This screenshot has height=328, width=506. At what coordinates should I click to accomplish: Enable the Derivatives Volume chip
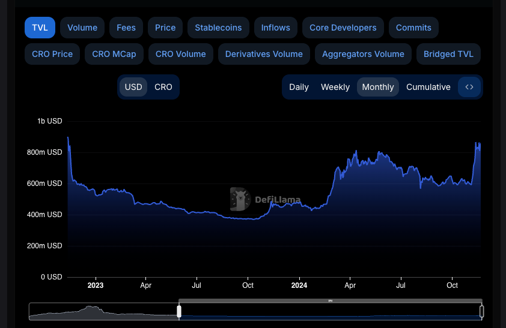coord(264,54)
